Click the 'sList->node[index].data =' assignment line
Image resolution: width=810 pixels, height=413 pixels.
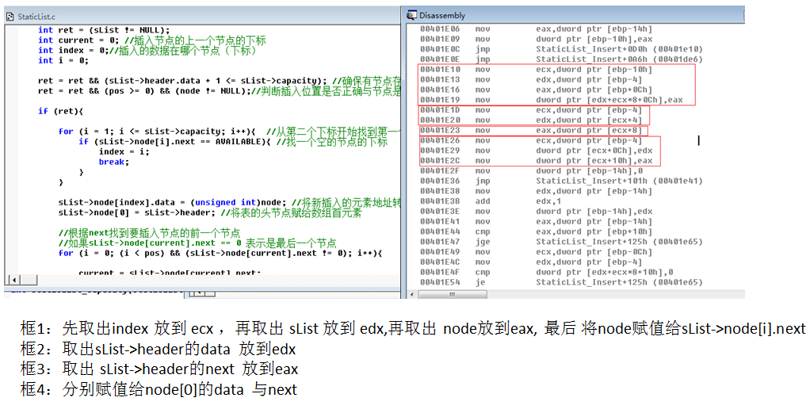click(173, 202)
